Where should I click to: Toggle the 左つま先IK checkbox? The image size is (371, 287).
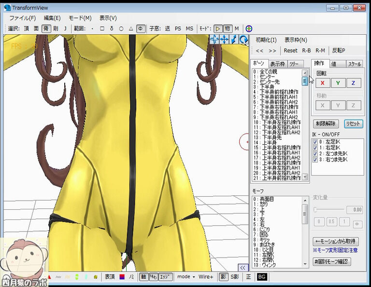(x=315, y=154)
